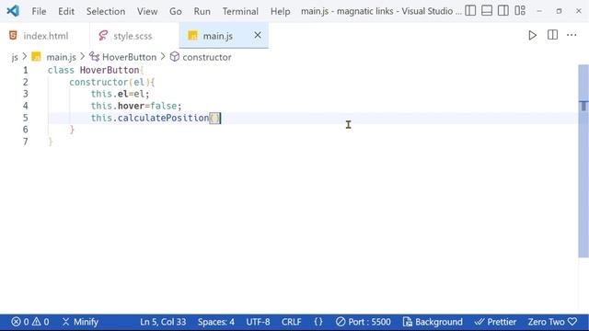The height and width of the screenshot is (331, 589).
Task: Click the class symbol icon in breadcrumb
Action: pos(94,57)
